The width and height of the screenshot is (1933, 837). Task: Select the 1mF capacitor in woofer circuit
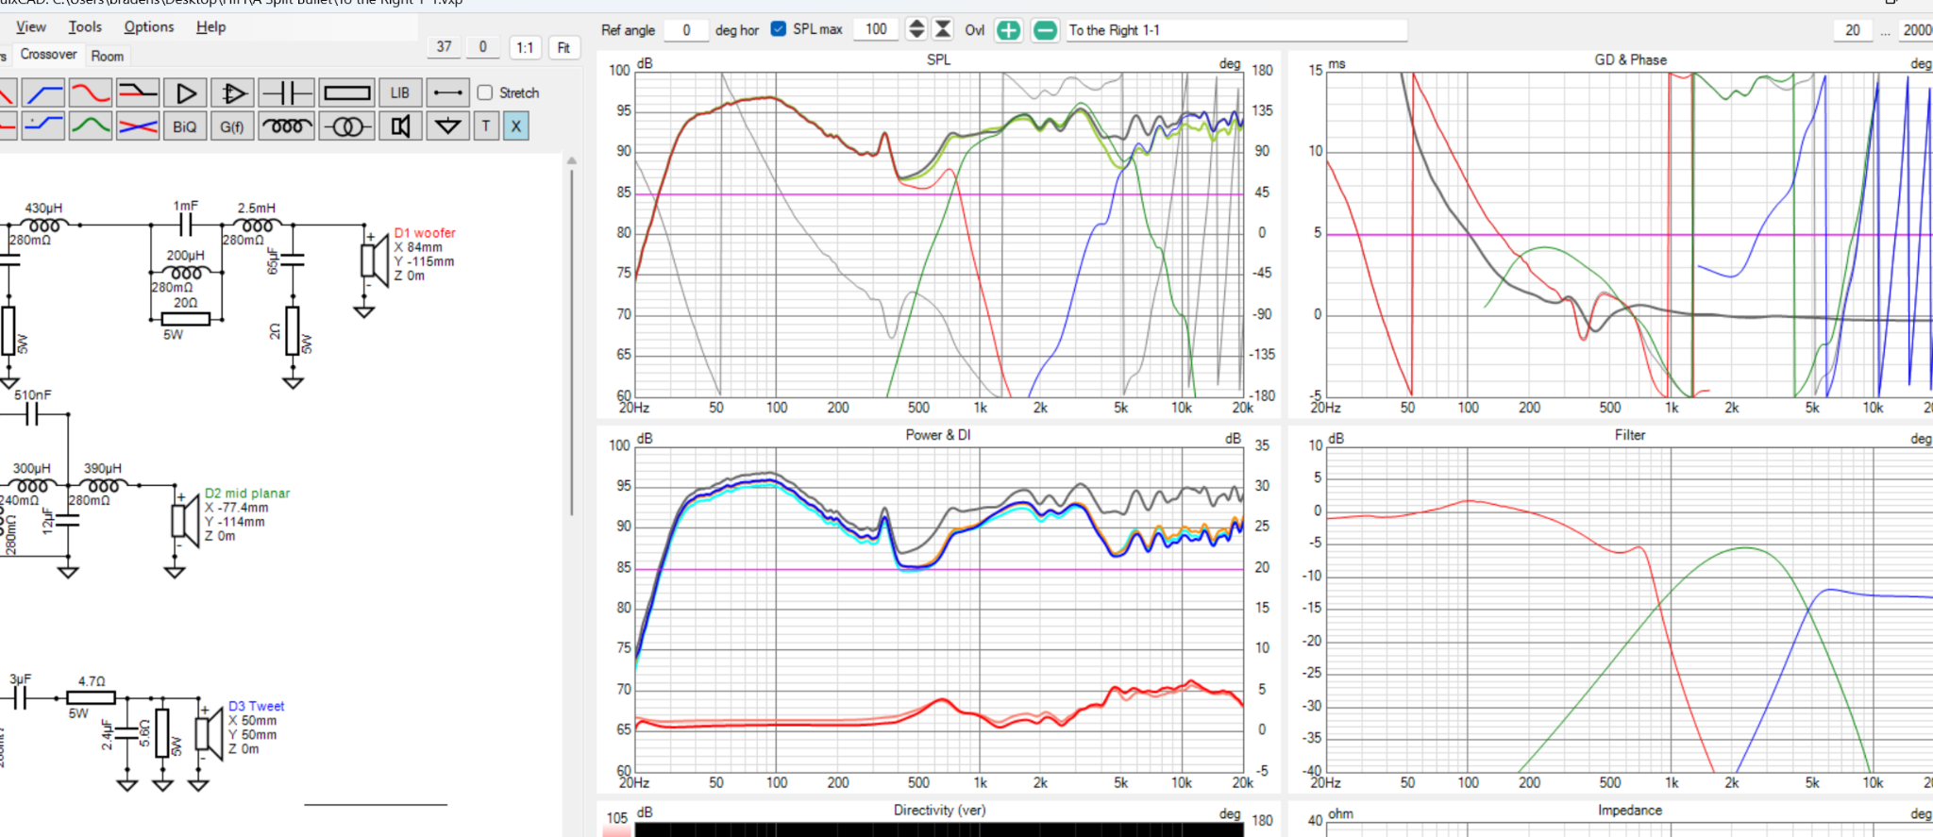tap(186, 225)
